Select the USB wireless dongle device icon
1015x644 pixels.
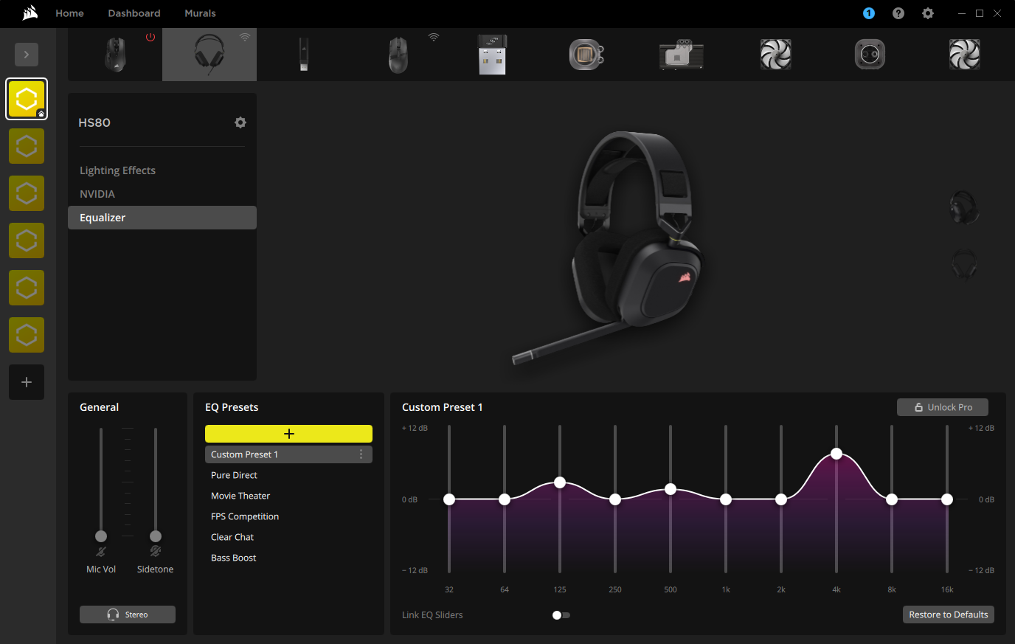tap(492, 55)
